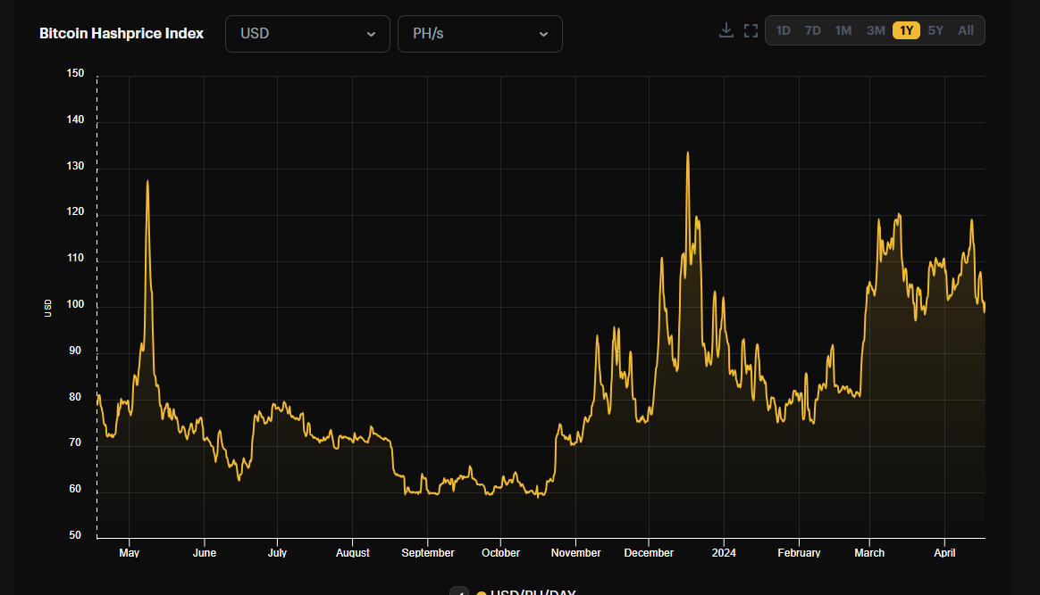The height and width of the screenshot is (595, 1040).
Task: Open the PH/s unit dropdown
Action: (x=480, y=34)
